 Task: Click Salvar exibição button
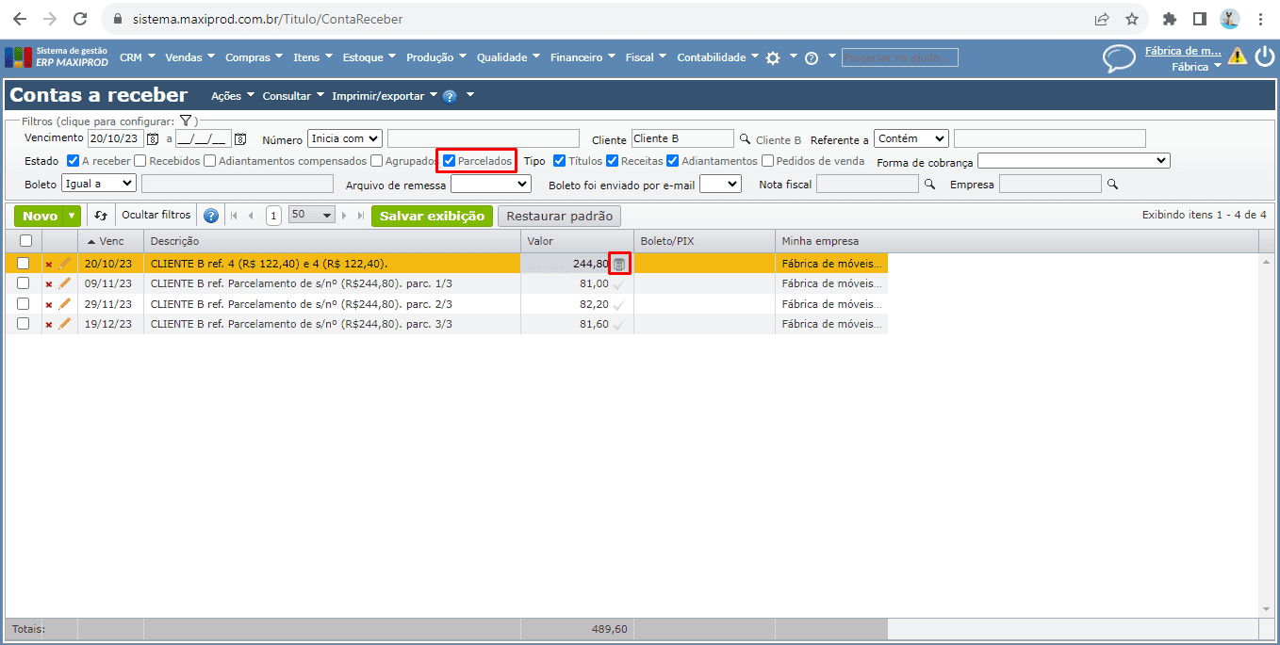(x=432, y=217)
